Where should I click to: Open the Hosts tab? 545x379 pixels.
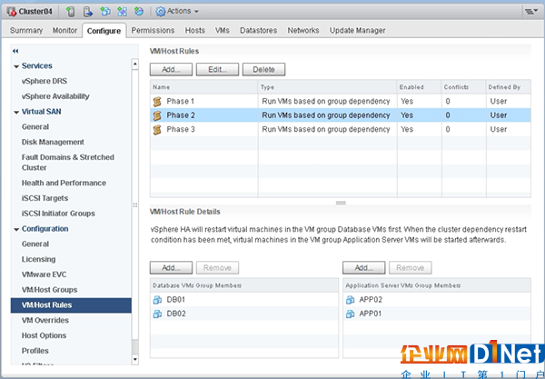pos(194,31)
